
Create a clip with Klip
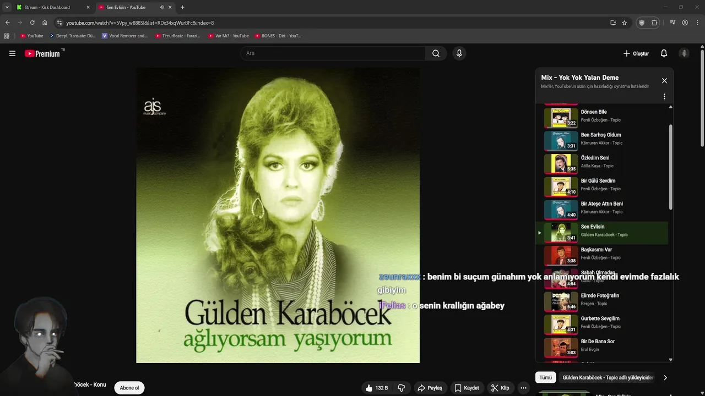pos(500,388)
